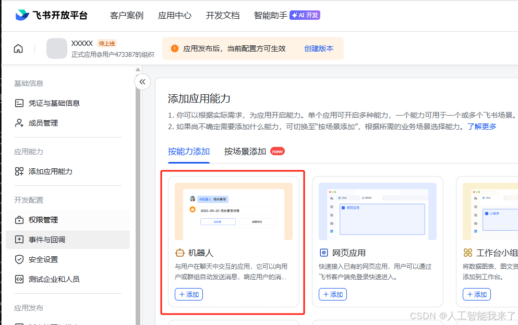Image resolution: width=518 pixels, height=325 pixels.
Task: Open 安全设置 in sidebar
Action: click(68, 259)
